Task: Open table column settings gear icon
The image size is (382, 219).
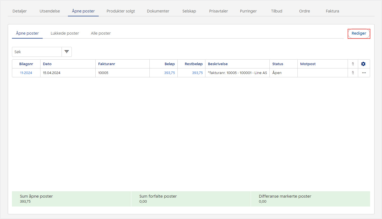Action: (x=363, y=64)
